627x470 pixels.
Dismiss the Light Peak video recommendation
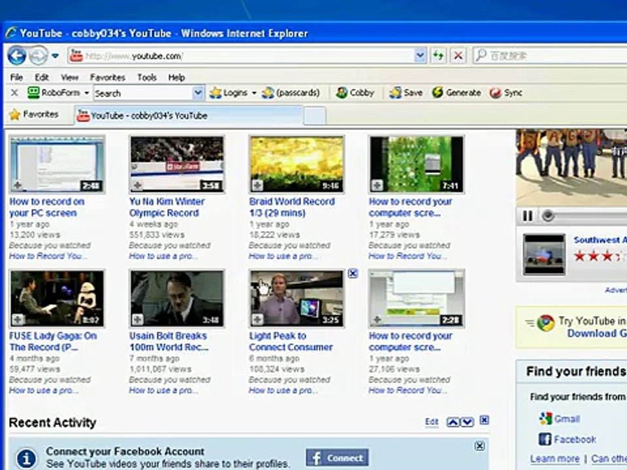coord(353,274)
